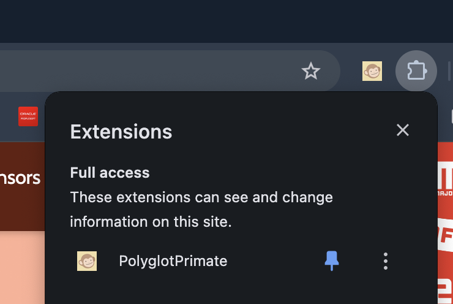Click the monkey icon beside PolyglotPrimate in the list

pyautogui.click(x=87, y=261)
